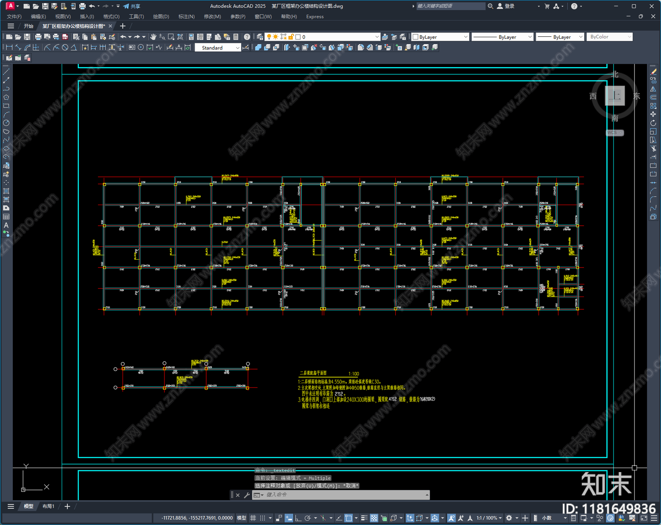This screenshot has height=525, width=661.
Task: Click the keyword search box in the title bar
Action: [451, 6]
